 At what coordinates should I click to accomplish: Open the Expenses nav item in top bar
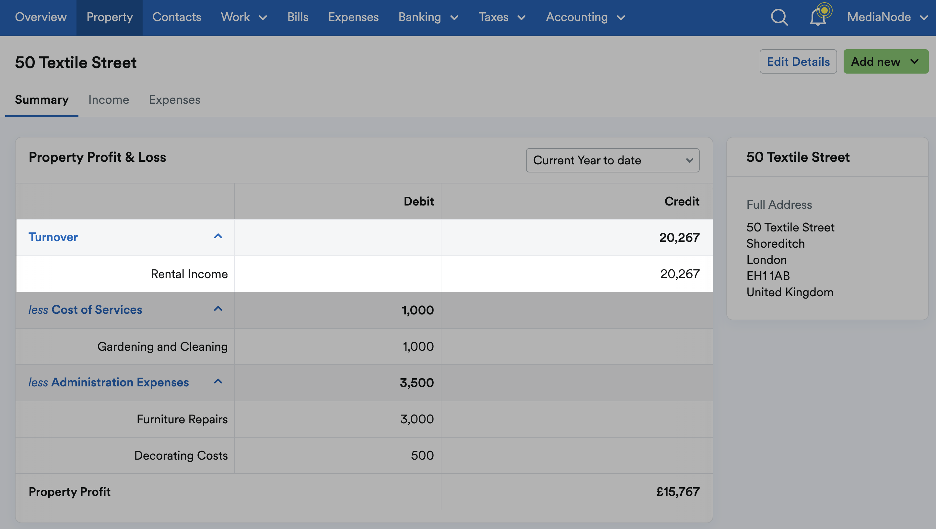(x=353, y=17)
